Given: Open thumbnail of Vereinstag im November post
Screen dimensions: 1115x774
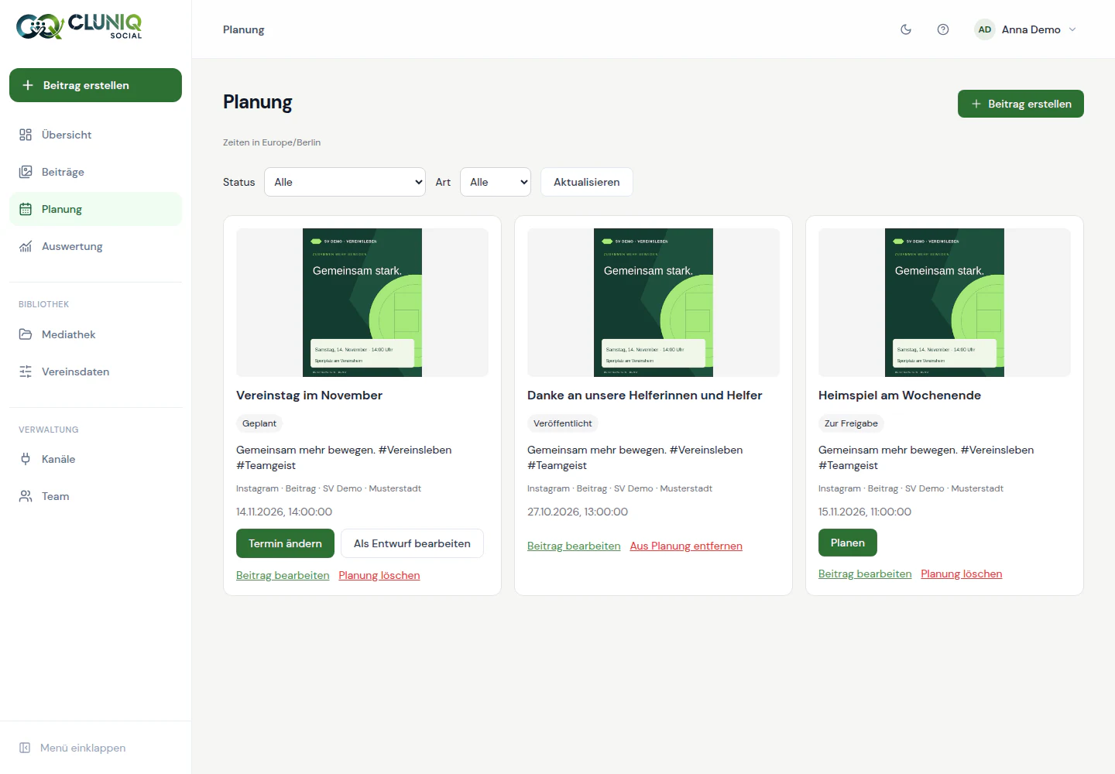Looking at the screenshot, I should click(x=362, y=303).
